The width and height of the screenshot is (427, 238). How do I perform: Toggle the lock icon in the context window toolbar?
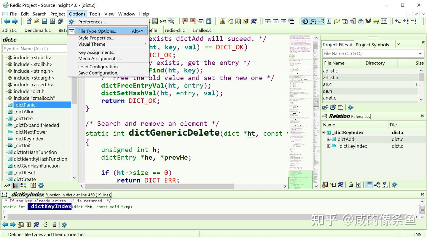55,225
